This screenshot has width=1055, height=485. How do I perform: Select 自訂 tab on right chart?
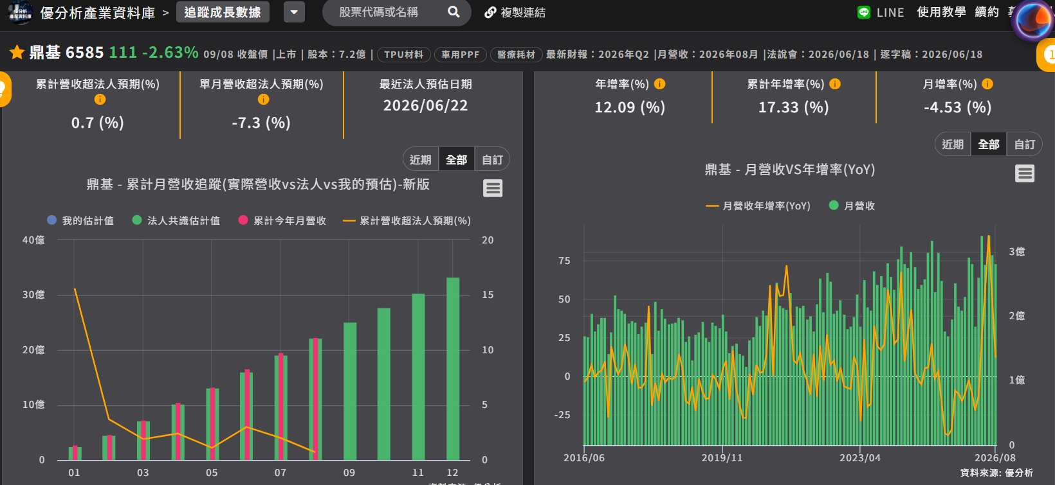pyautogui.click(x=1024, y=144)
